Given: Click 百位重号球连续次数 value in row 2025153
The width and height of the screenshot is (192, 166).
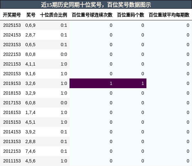Looking at the screenshot, I should [111, 25].
